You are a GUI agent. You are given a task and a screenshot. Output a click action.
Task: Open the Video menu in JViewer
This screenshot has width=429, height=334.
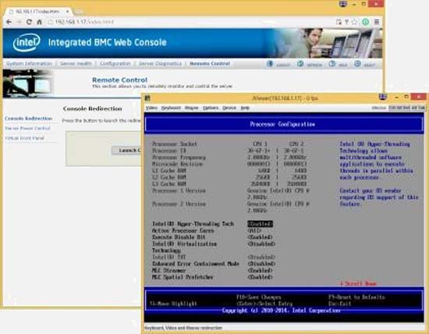151,108
